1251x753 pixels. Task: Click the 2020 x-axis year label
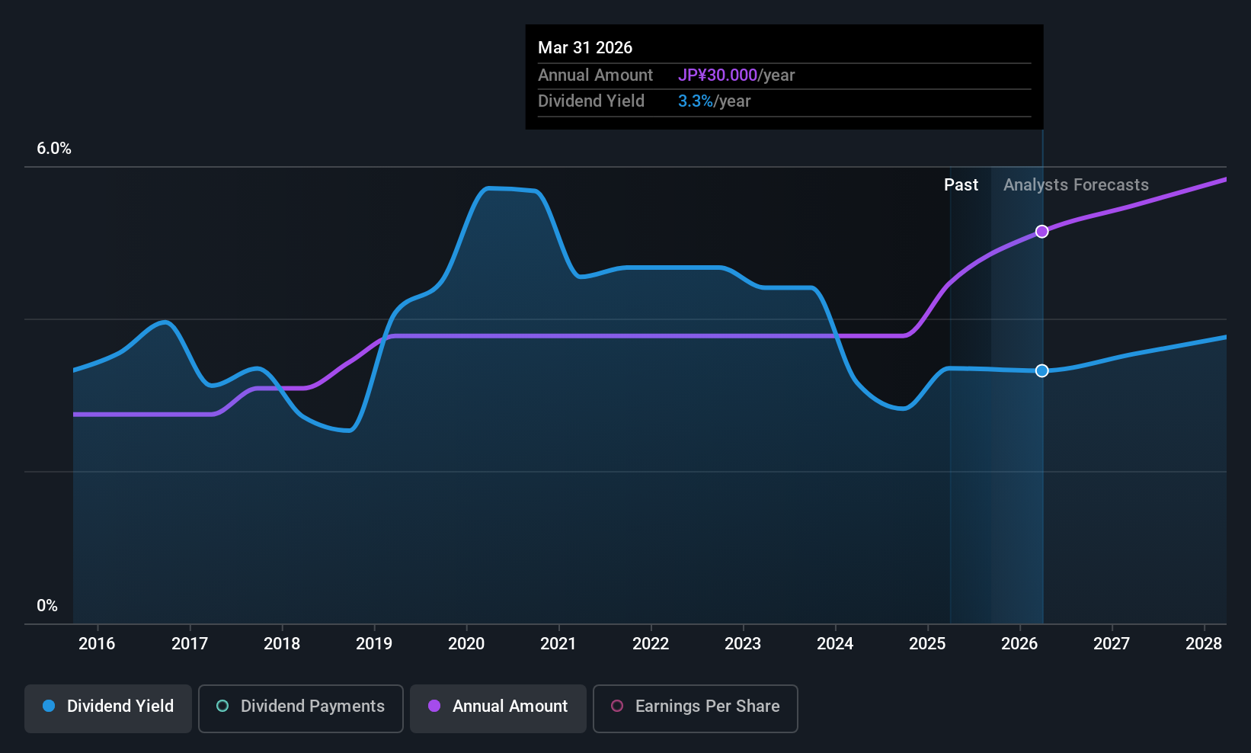tap(466, 643)
